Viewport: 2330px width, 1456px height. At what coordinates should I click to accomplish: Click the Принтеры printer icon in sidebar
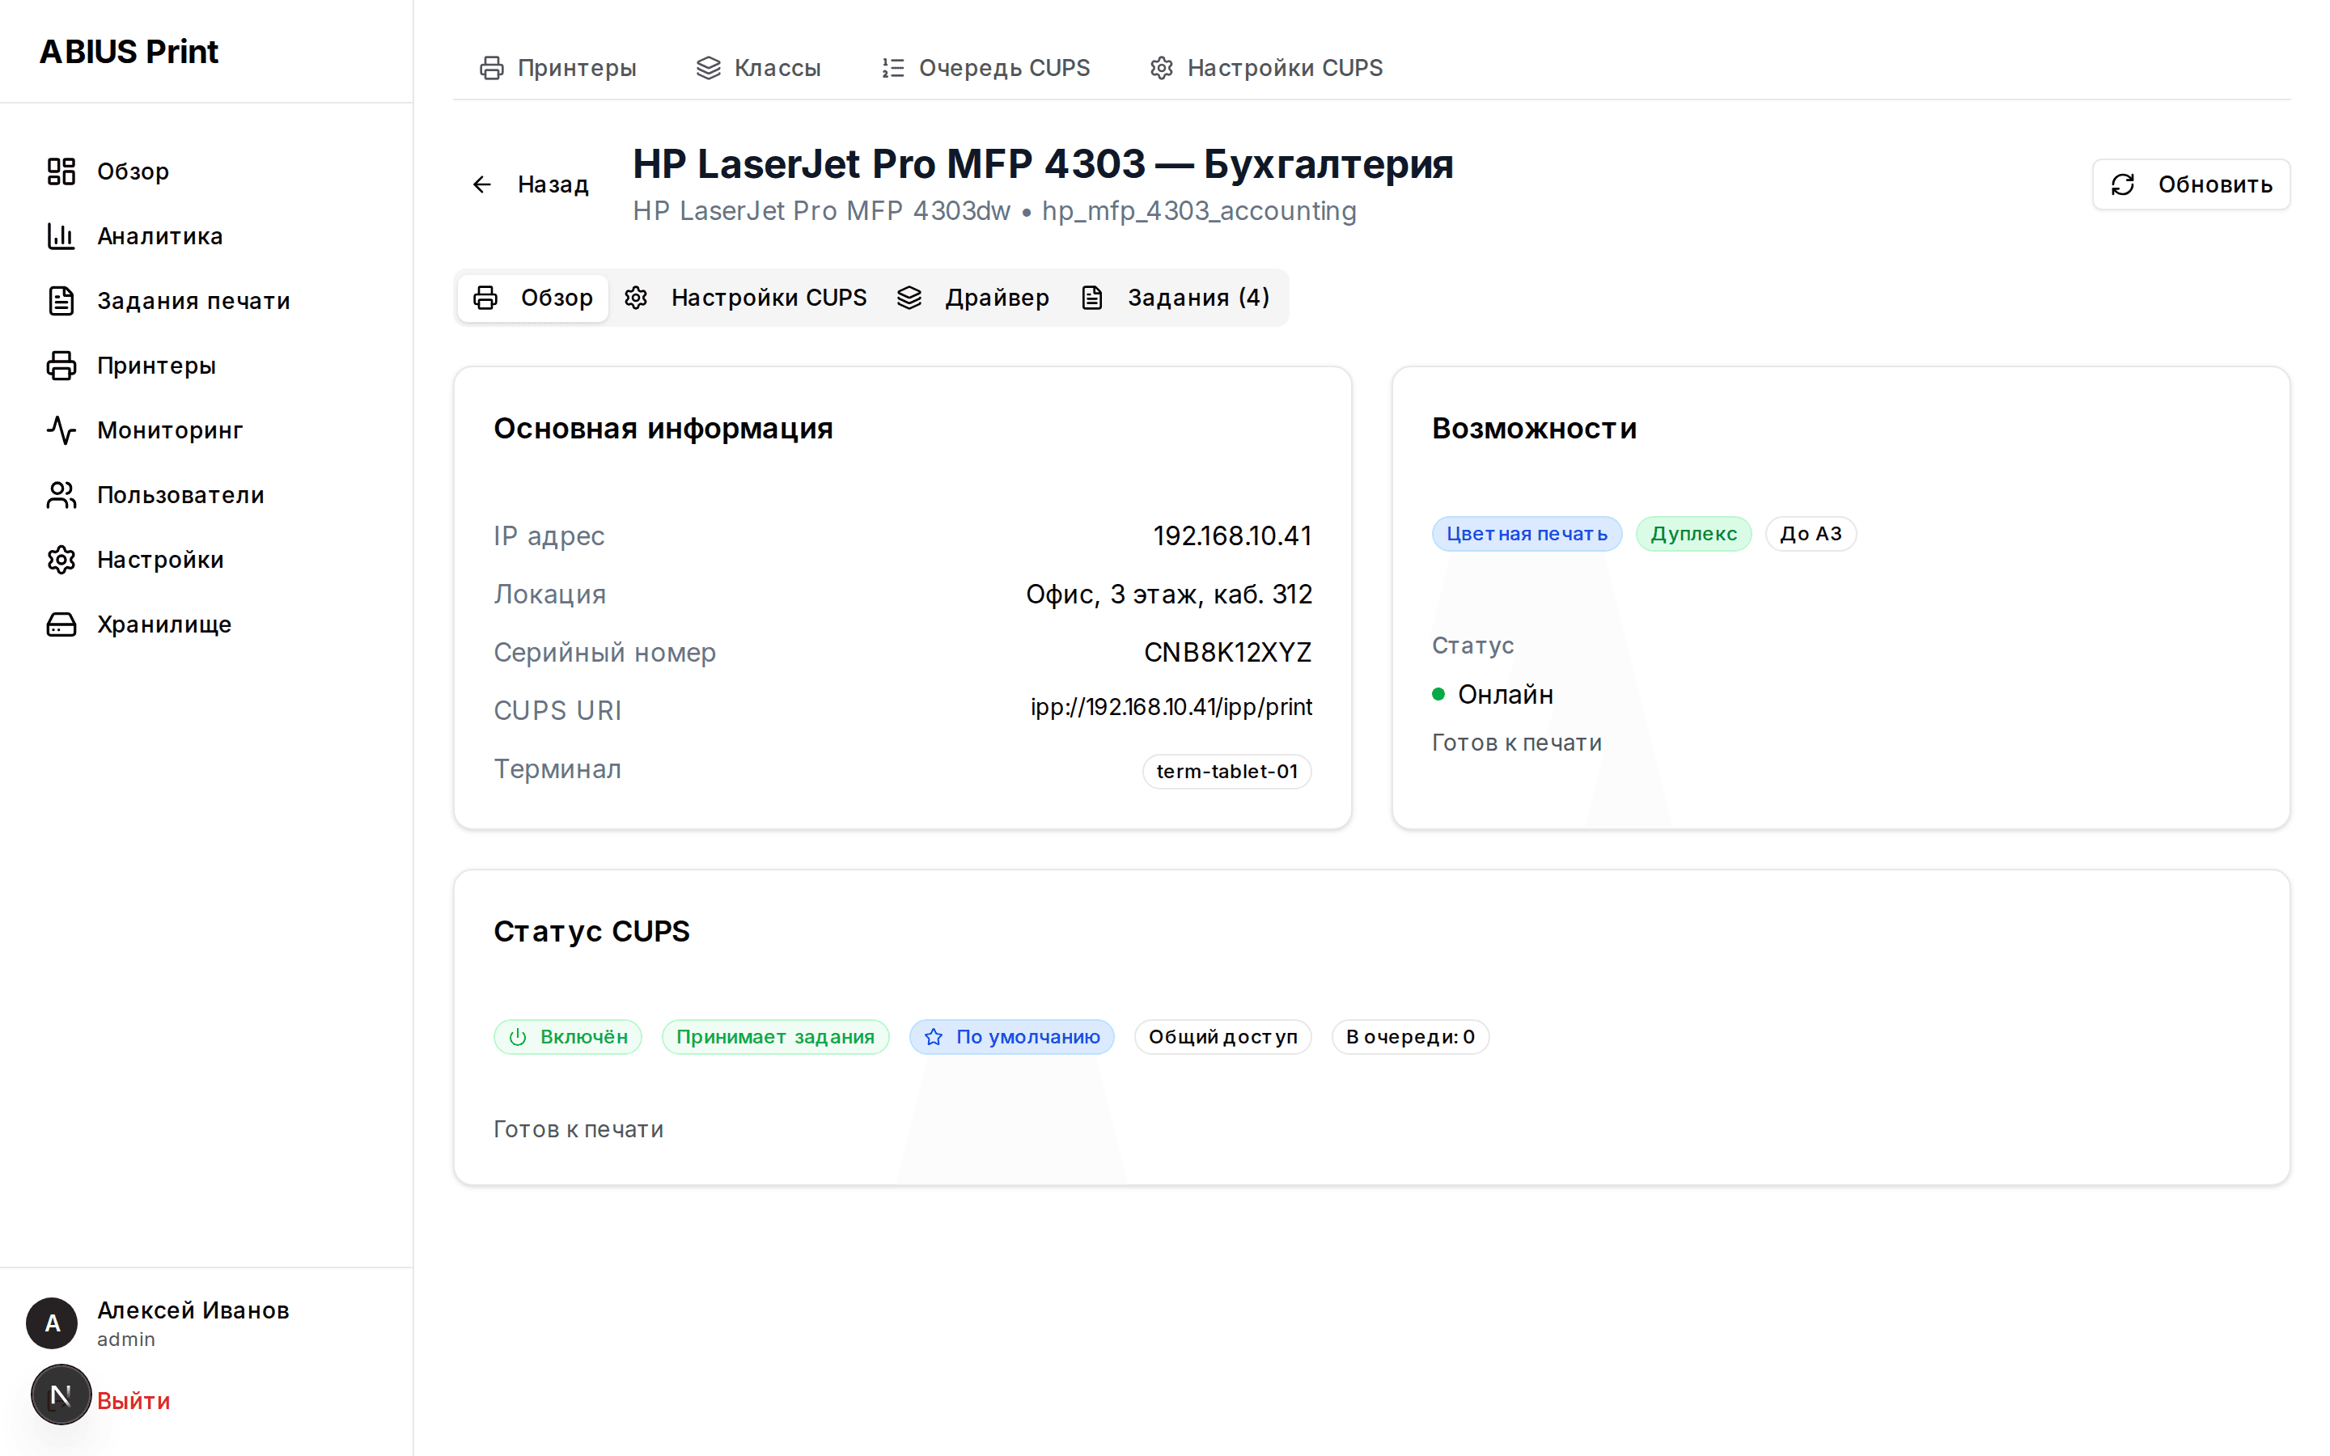pyautogui.click(x=61, y=365)
